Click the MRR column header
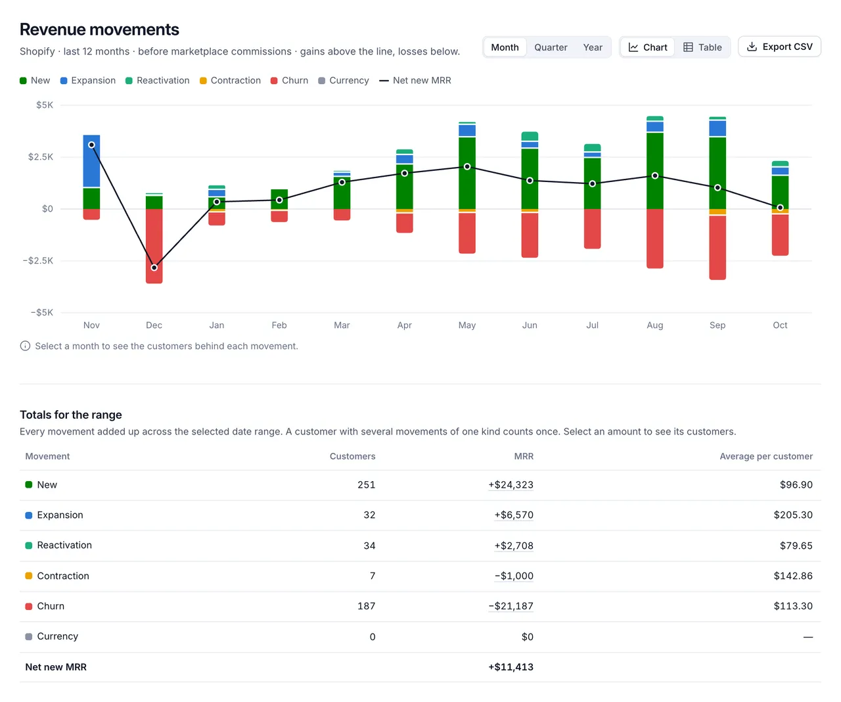This screenshot has width=841, height=702. tap(524, 456)
